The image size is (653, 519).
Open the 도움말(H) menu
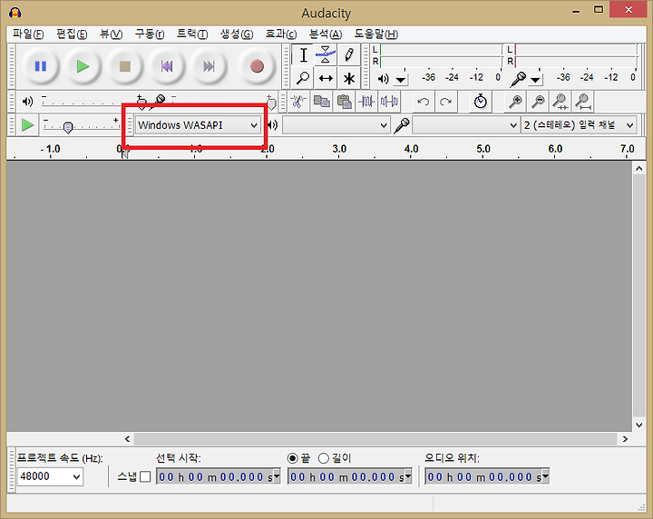coord(376,34)
